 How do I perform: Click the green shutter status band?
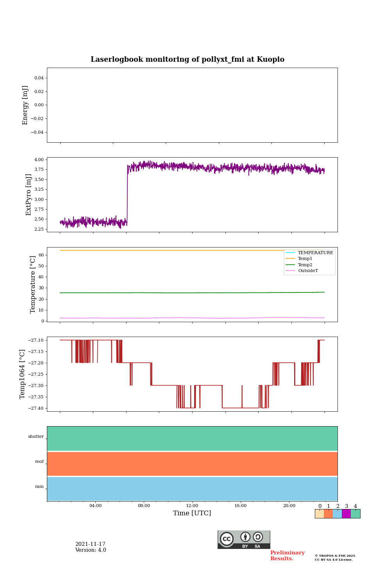192,439
